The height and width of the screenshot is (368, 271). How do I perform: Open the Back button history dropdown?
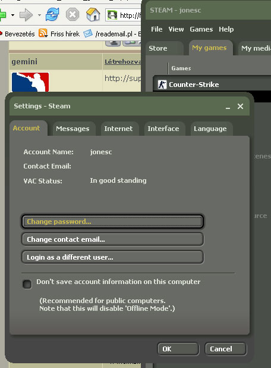pos(12,15)
